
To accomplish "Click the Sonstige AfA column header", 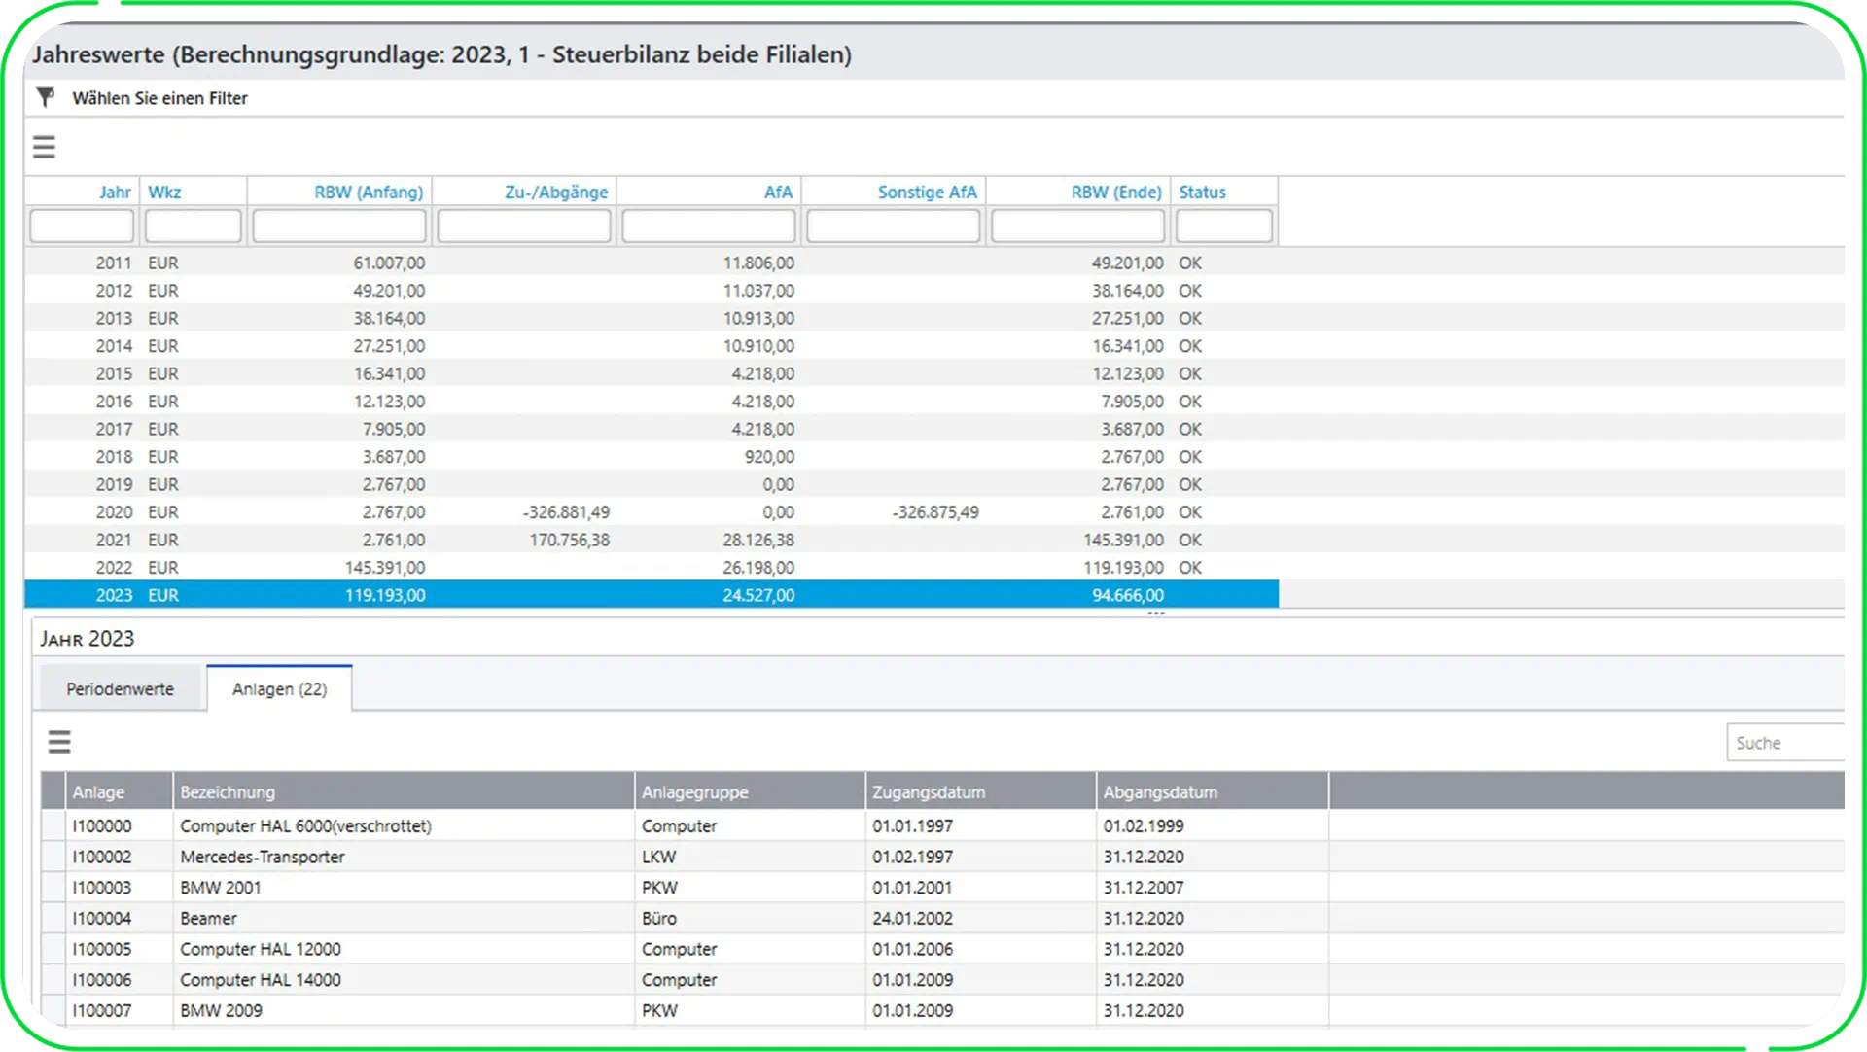I will point(926,193).
